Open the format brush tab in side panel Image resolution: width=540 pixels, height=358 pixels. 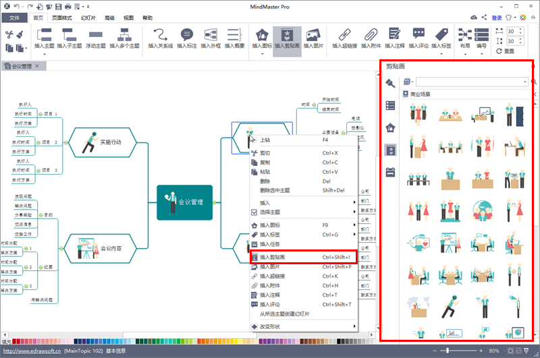[390, 83]
